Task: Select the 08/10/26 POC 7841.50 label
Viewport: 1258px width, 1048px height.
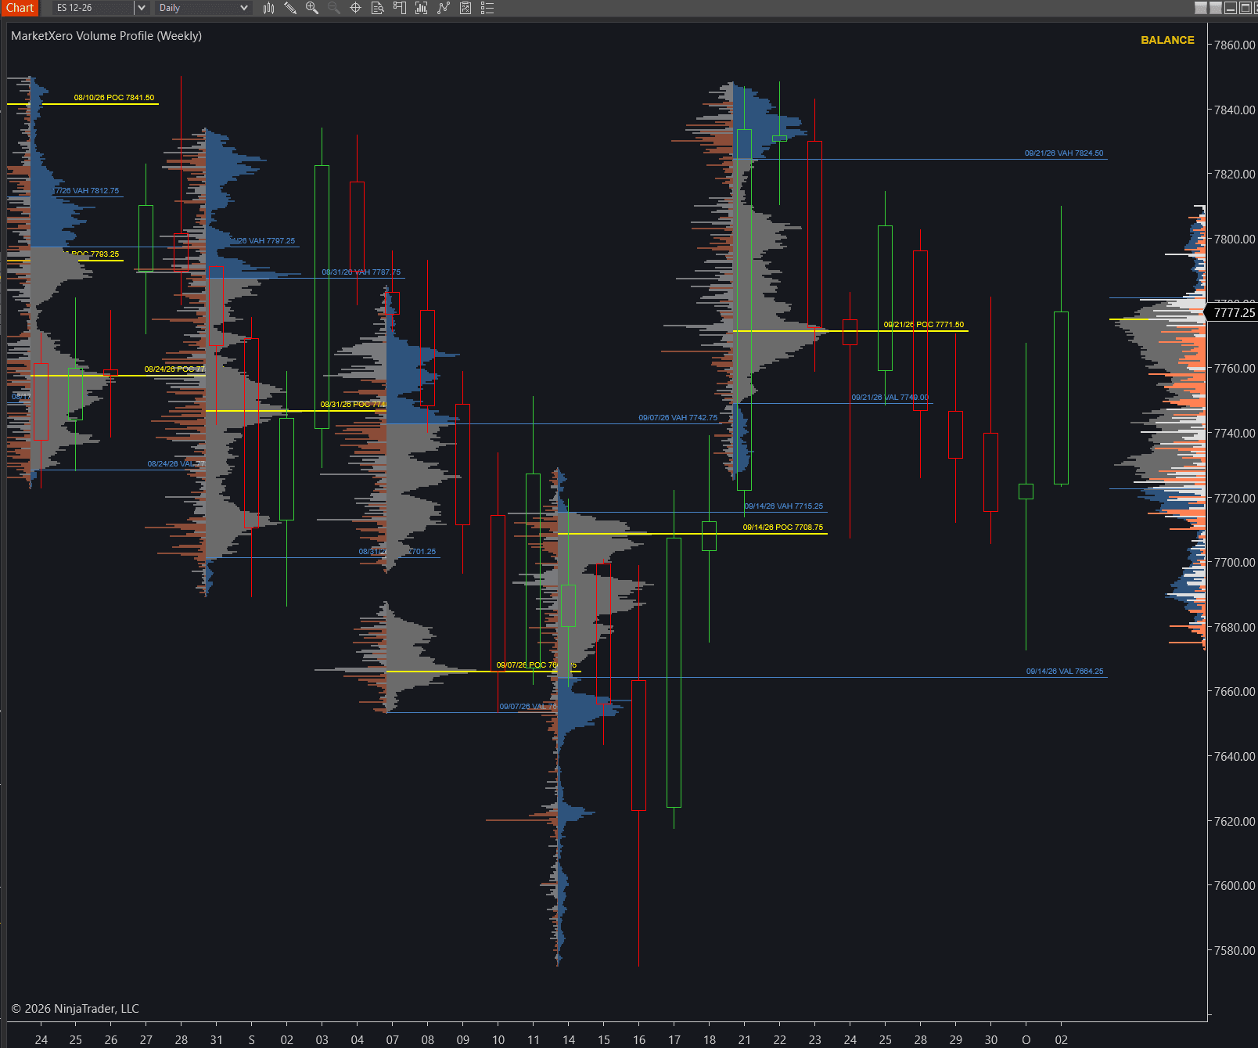Action: click(x=114, y=98)
